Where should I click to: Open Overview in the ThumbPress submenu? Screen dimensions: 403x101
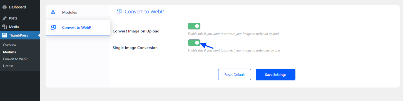pyautogui.click(x=10, y=45)
